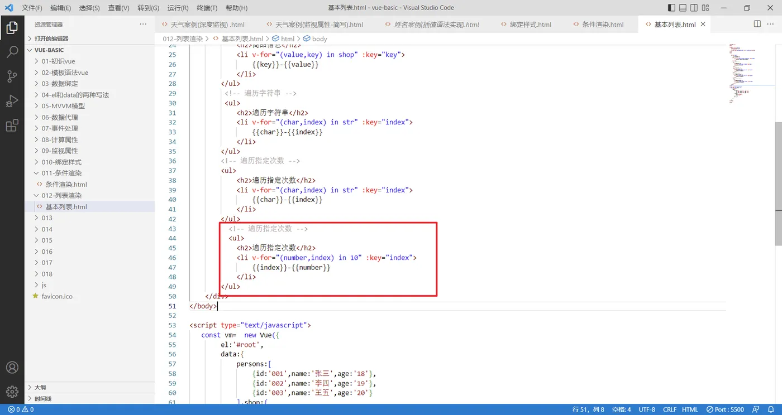Viewport: 782px width, 415px height.
Task: Expand the 02-模板语法vue folder
Action: [x=89, y=73]
